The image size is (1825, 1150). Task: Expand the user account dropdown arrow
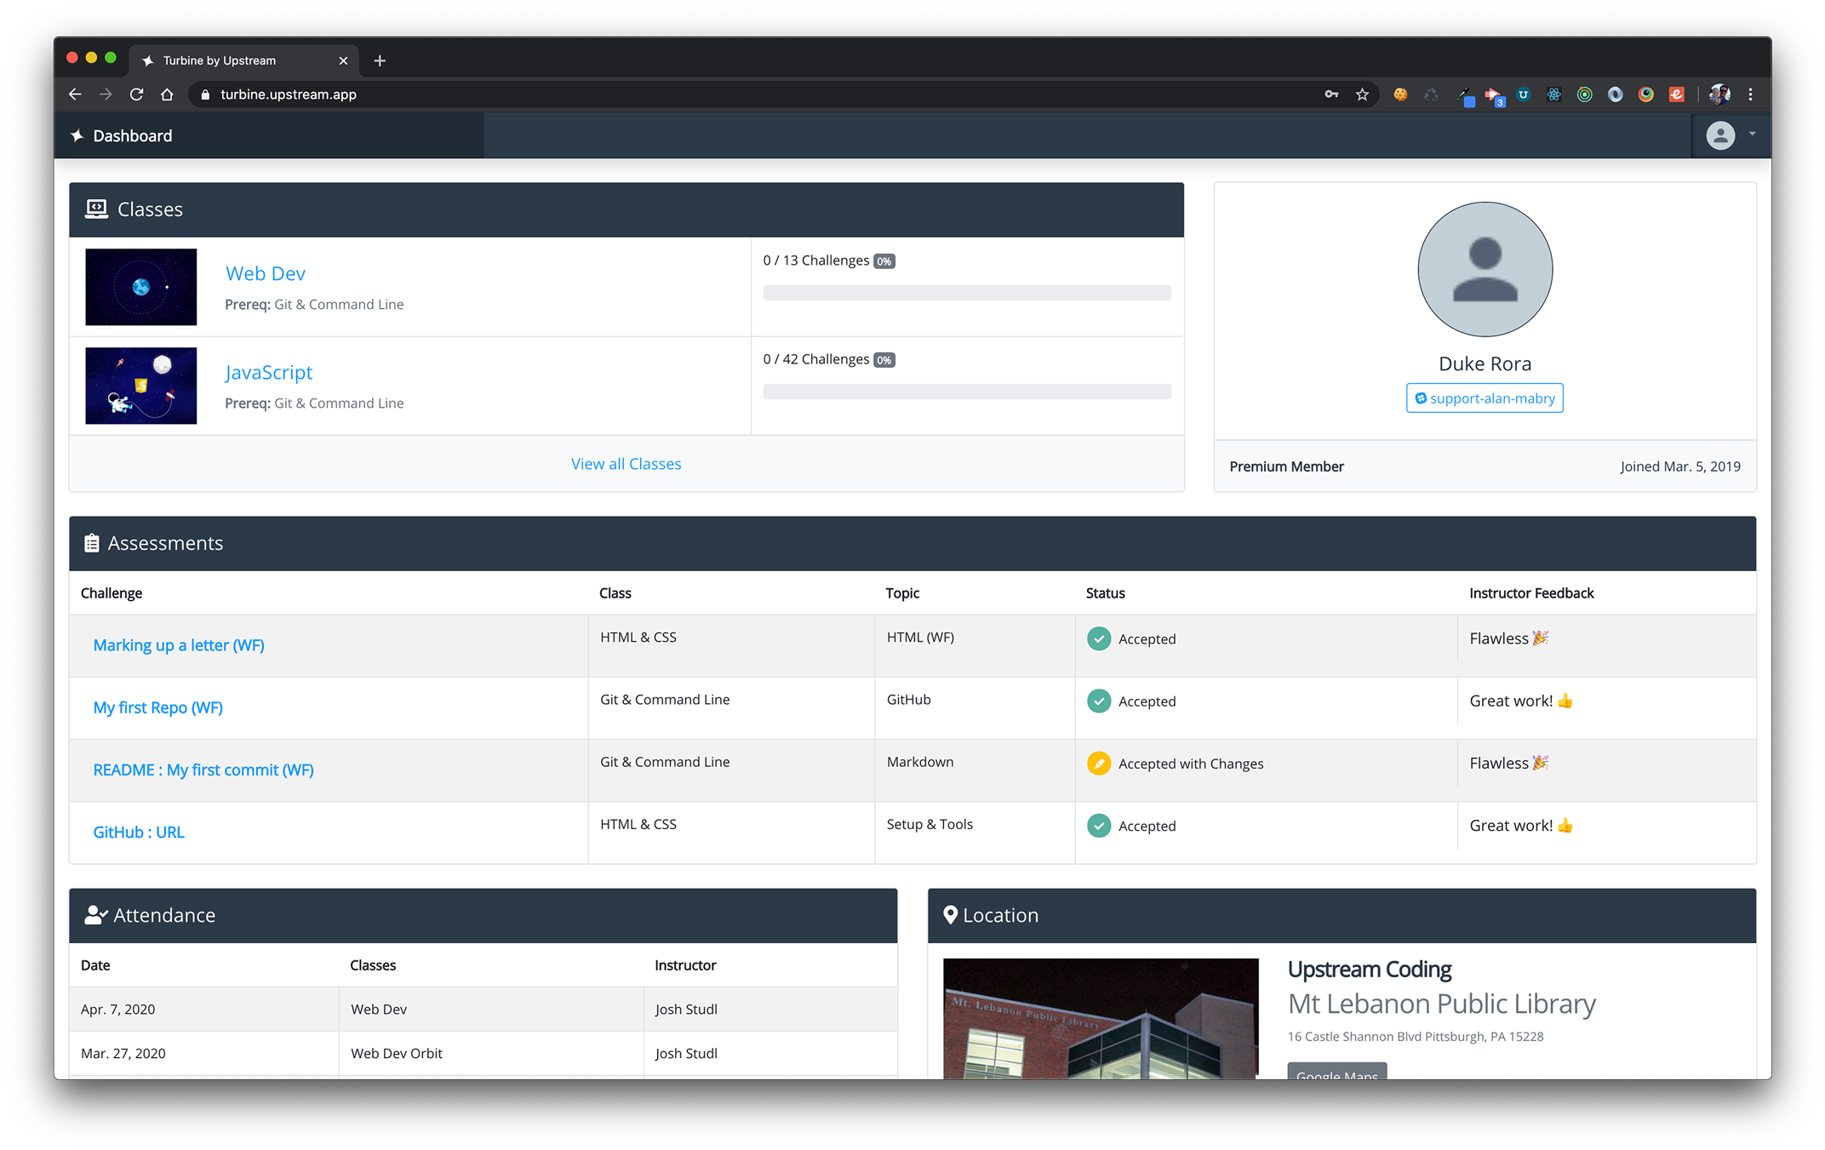pyautogui.click(x=1752, y=134)
